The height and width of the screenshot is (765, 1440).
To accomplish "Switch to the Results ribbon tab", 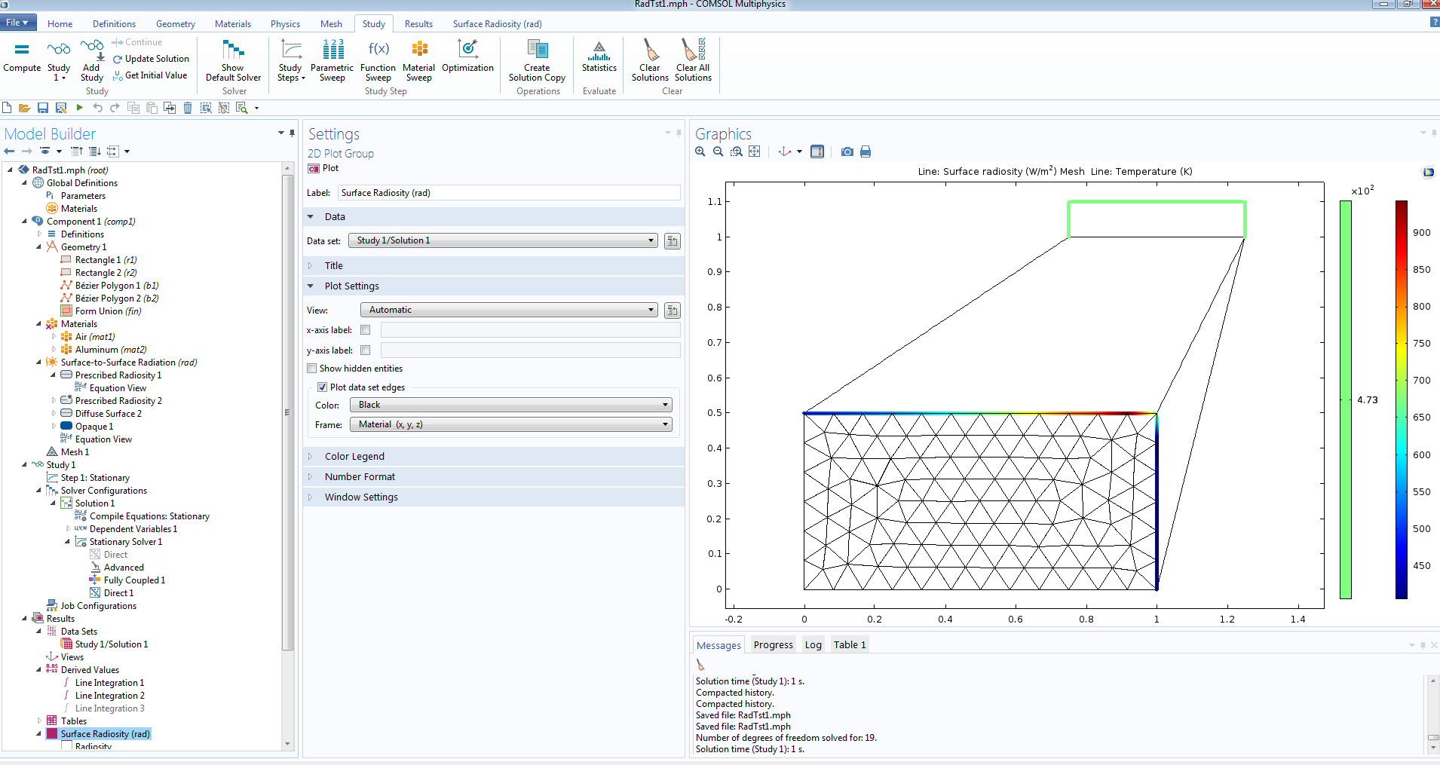I will click(x=418, y=24).
